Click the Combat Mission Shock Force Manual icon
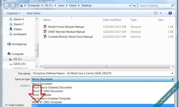This screenshot has height=107, width=179. point(45,37)
